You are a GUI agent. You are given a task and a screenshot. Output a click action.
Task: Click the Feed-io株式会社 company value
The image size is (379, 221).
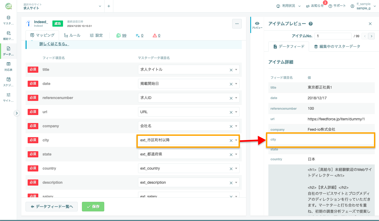point(322,129)
